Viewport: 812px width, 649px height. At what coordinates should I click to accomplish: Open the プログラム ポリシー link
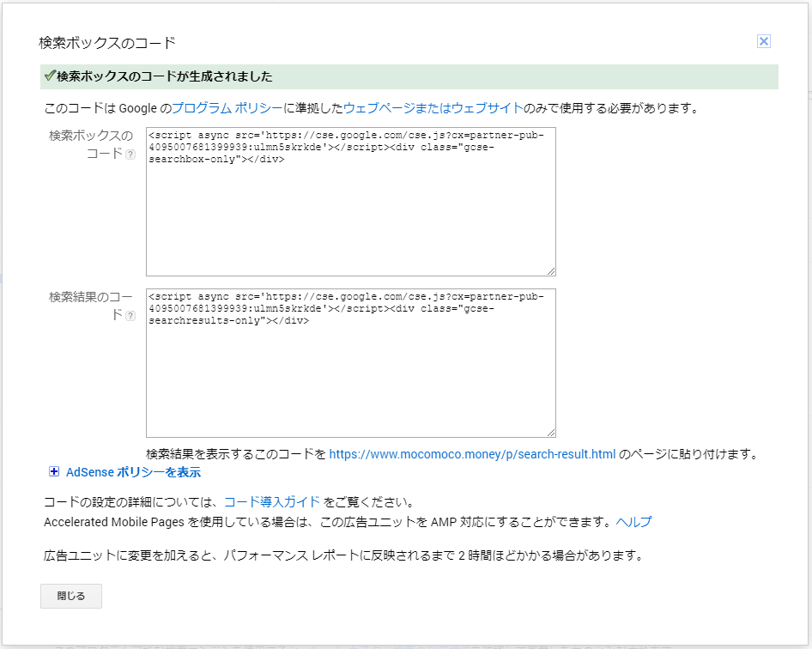[227, 108]
